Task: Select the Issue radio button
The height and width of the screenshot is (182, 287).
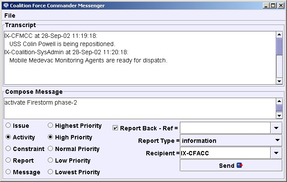Action: click(8, 126)
